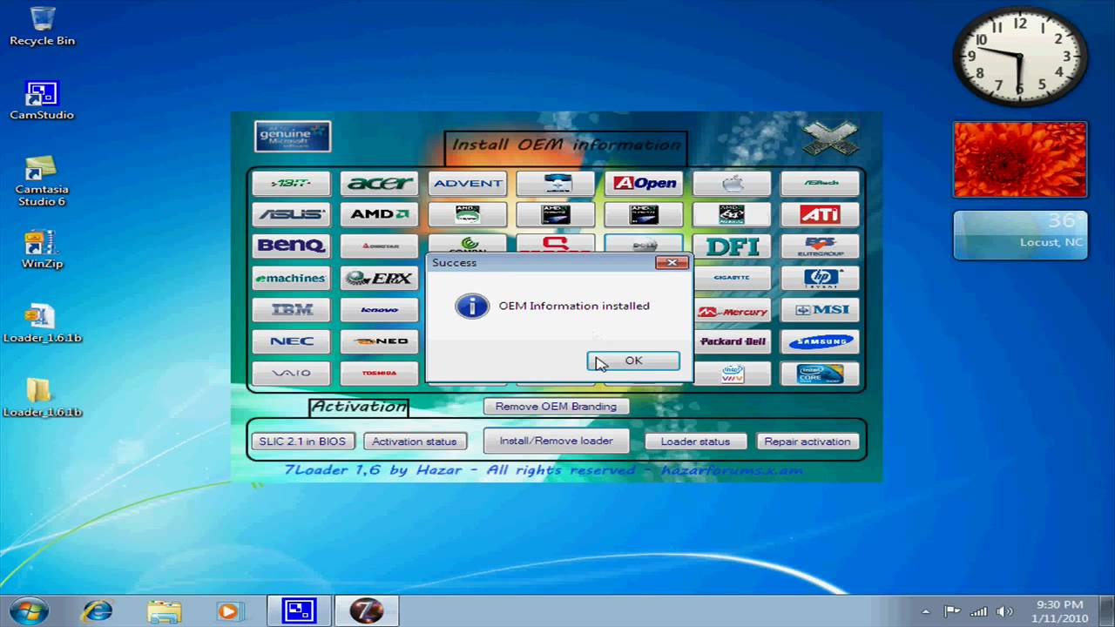Open the network signal tray icon
Image resolution: width=1115 pixels, height=627 pixels.
pyautogui.click(x=978, y=611)
